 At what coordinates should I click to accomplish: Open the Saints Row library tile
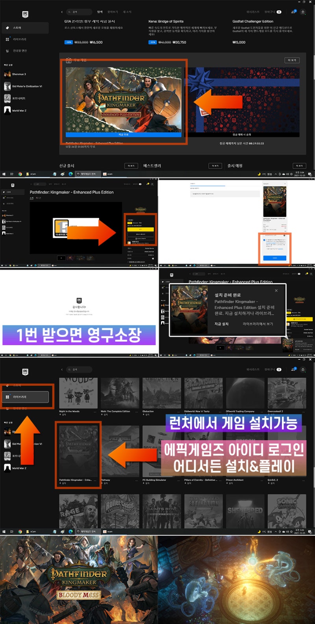162,511
